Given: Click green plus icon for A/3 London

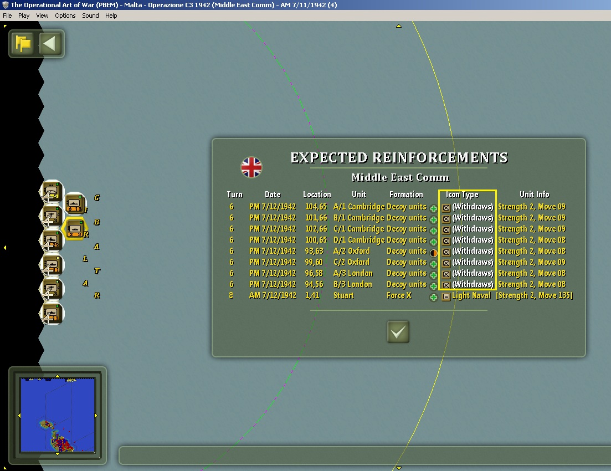Looking at the screenshot, I should point(433,275).
